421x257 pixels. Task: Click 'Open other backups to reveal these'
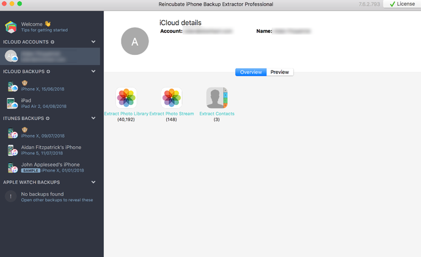(x=57, y=200)
